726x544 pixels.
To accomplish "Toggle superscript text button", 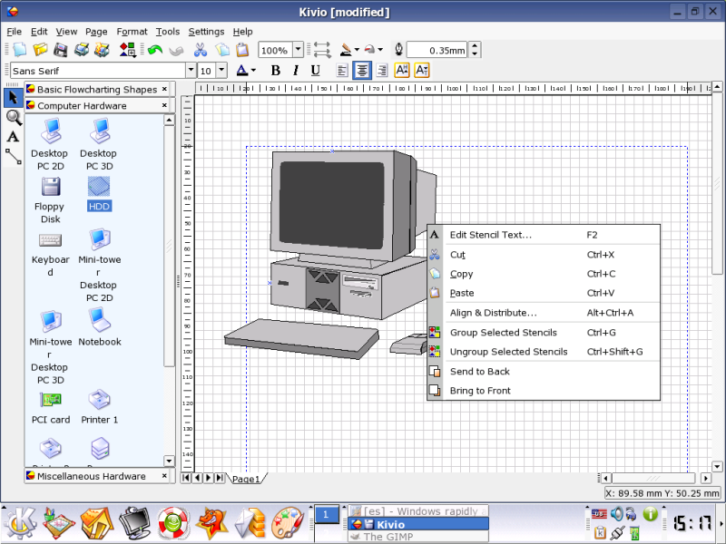I will [x=402, y=71].
